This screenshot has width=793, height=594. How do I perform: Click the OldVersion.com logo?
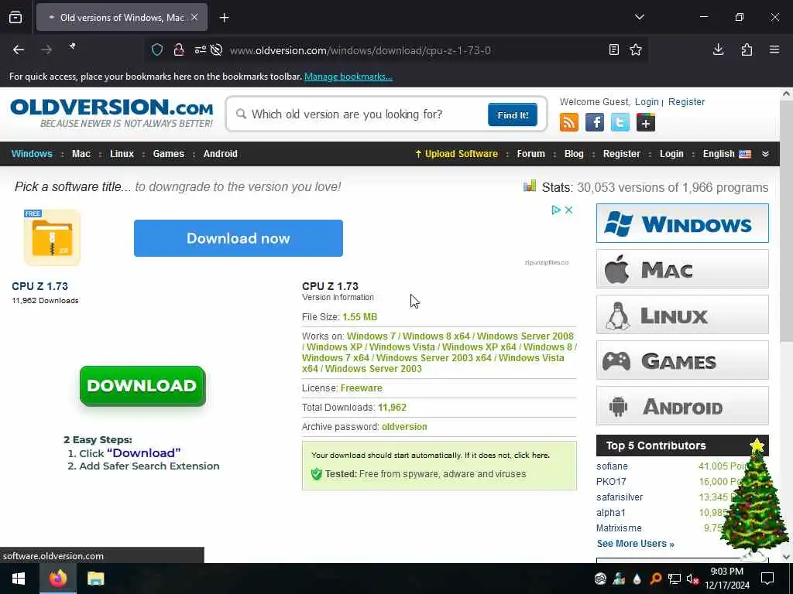tap(112, 113)
